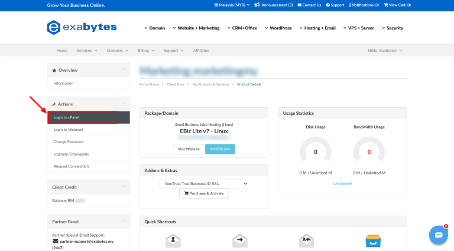Click the person envelope shortcut icon
This screenshot has height=251, width=454.
click(173, 241)
